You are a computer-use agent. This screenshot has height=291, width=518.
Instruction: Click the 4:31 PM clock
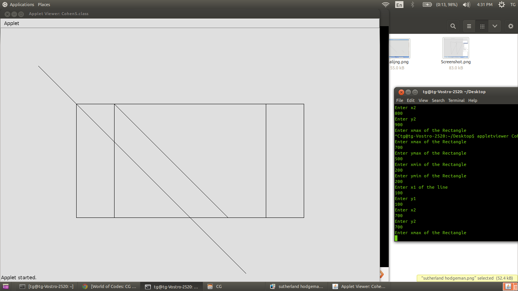click(485, 5)
